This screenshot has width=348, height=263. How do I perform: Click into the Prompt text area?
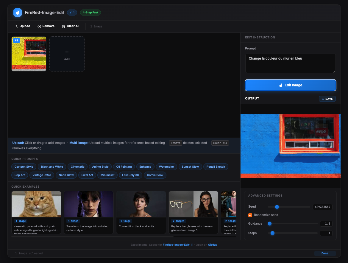pyautogui.click(x=290, y=63)
